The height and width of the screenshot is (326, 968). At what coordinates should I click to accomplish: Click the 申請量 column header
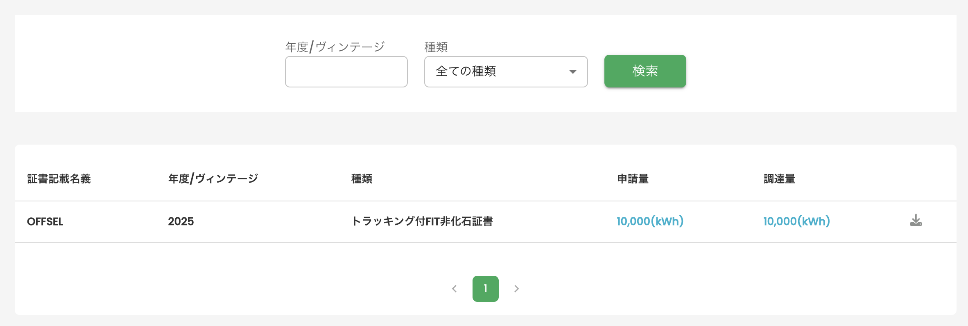633,179
